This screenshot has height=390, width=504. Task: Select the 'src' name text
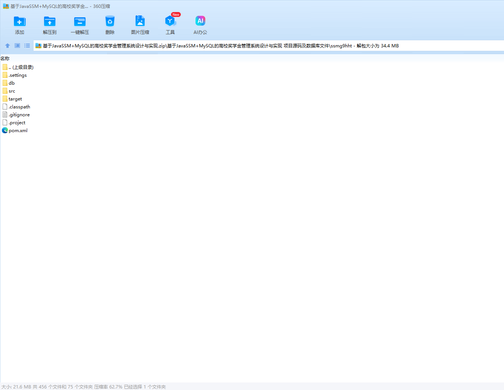(12, 91)
